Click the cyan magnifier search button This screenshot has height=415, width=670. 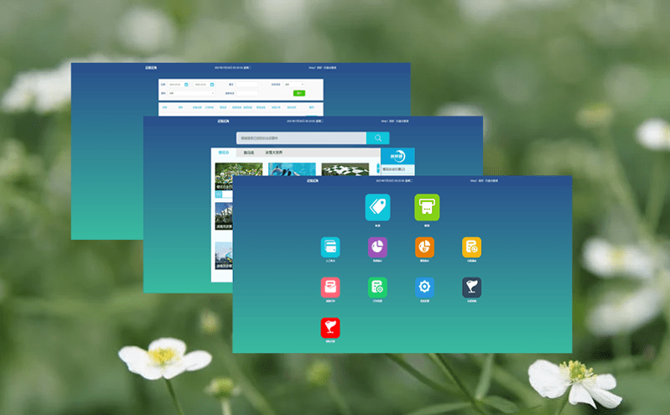[x=378, y=138]
